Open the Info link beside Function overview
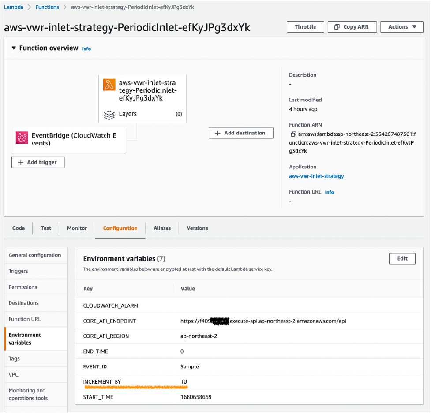Image resolution: width=431 pixels, height=414 pixels. coord(86,49)
